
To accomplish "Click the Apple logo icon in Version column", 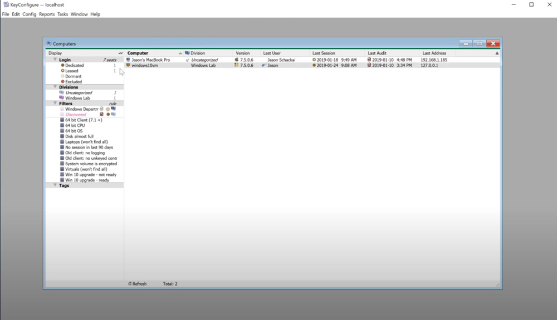I will (x=237, y=60).
